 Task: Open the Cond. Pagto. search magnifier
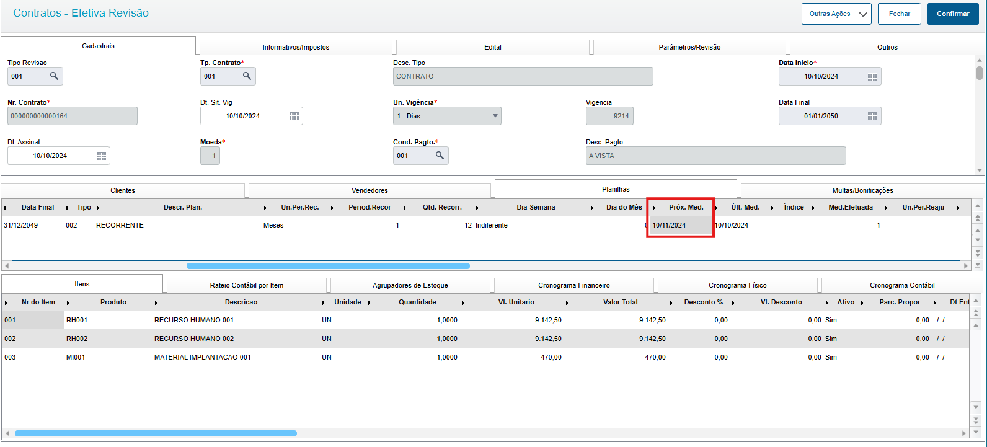[440, 156]
